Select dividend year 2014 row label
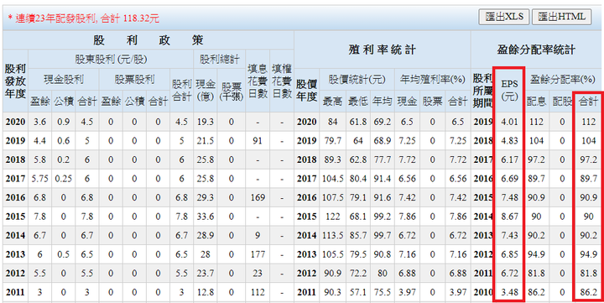 point(15,236)
